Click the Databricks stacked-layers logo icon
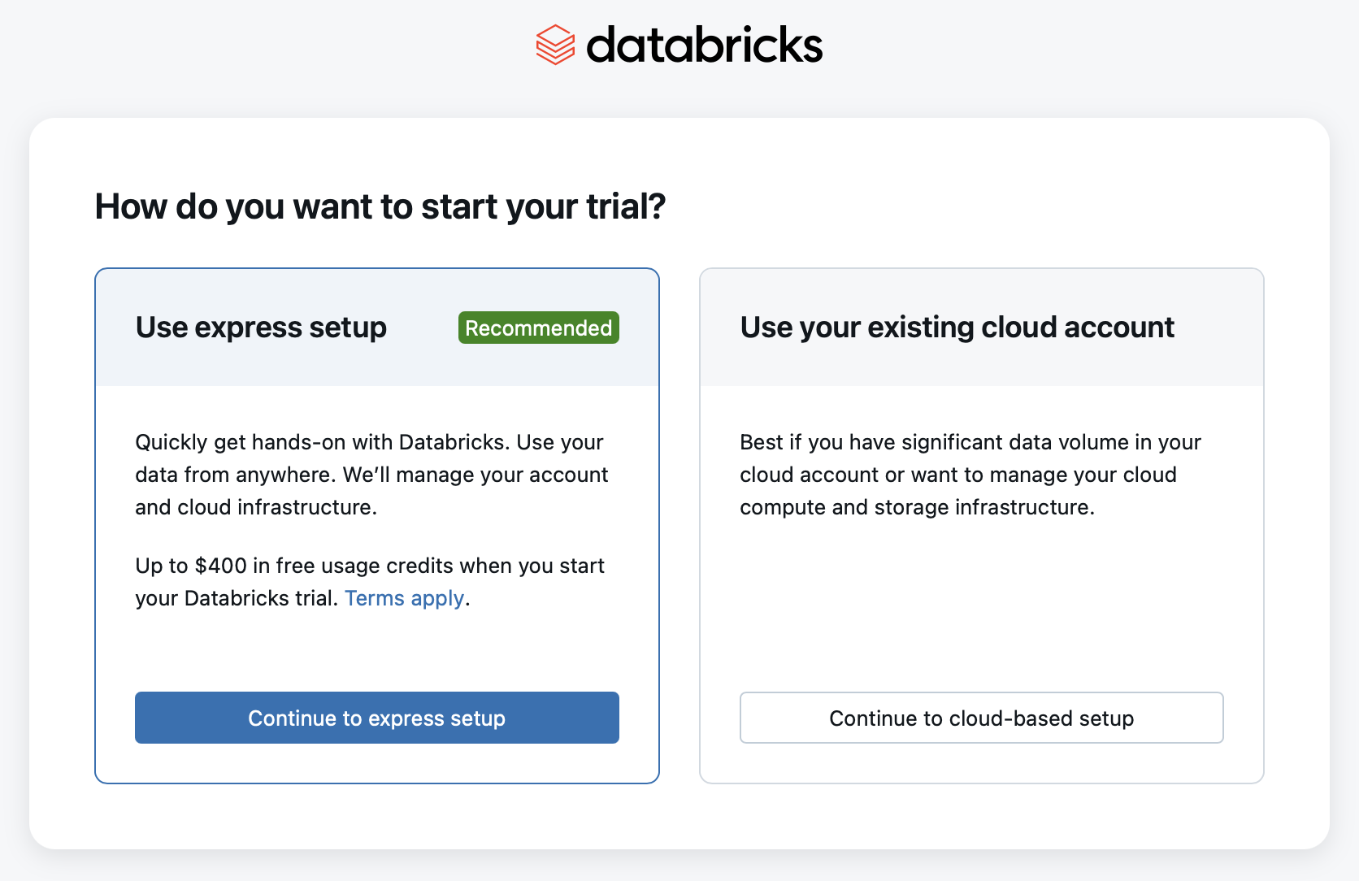This screenshot has height=881, width=1359. point(555,45)
